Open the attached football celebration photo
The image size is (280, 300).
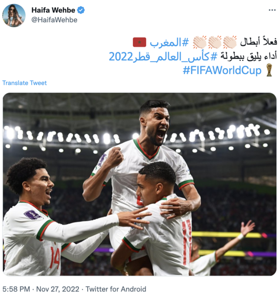coord(140,184)
